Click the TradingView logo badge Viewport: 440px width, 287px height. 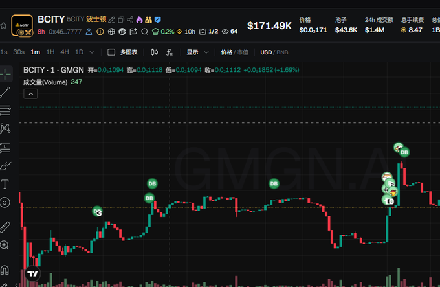coord(32,273)
